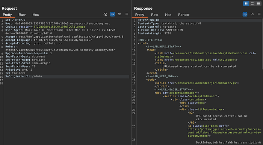The height and width of the screenshot is (145, 263).
Task: Switch to Request Pretty tab
Action: (x=7, y=15)
